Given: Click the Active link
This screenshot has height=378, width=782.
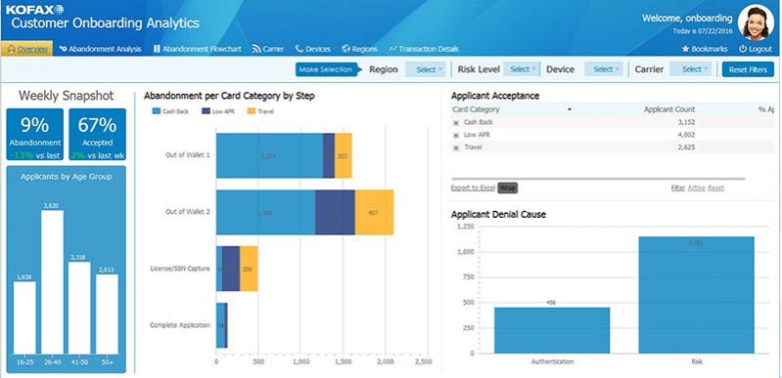Looking at the screenshot, I should coord(696,188).
